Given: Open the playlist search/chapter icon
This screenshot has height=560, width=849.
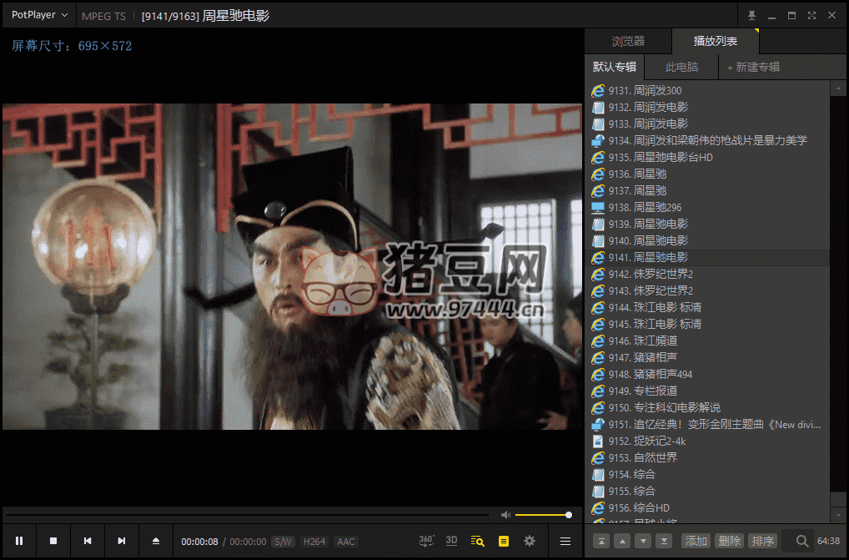Looking at the screenshot, I should coord(477,541).
